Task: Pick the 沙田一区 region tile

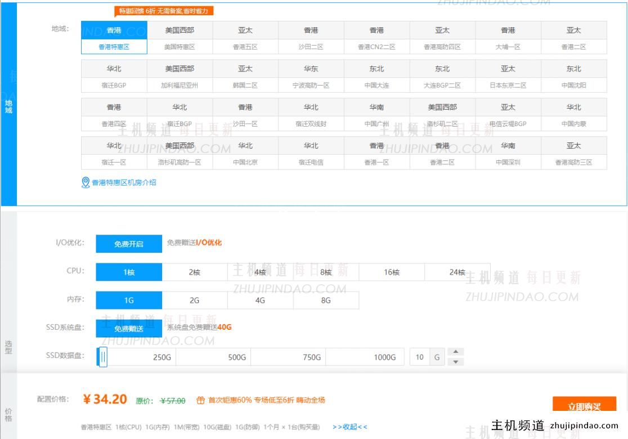Action: click(245, 115)
